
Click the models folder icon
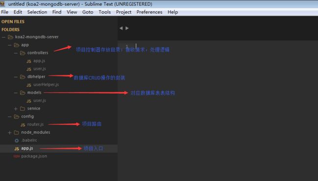pyautogui.click(x=23, y=93)
